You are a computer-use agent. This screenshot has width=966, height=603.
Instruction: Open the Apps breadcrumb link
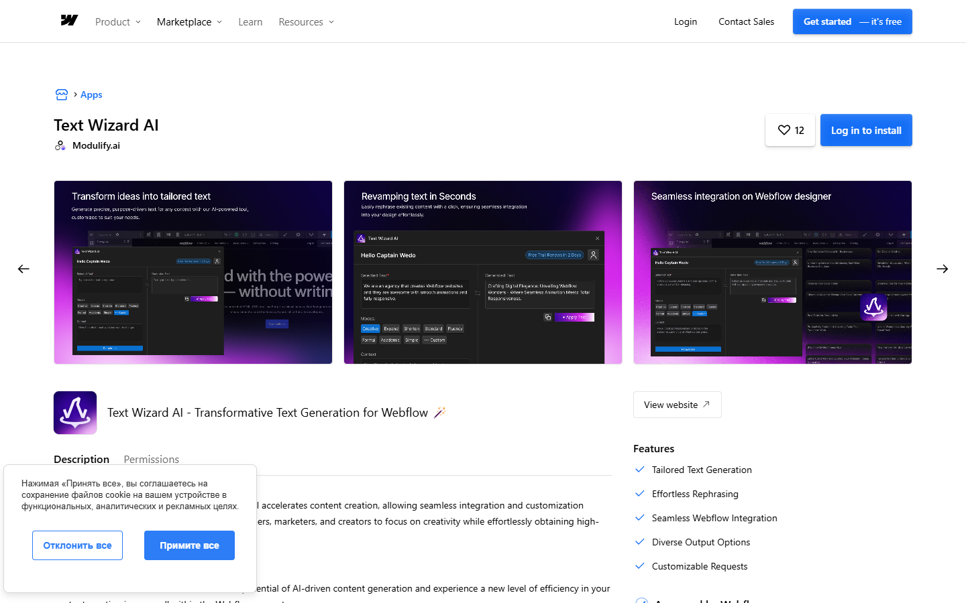91,94
